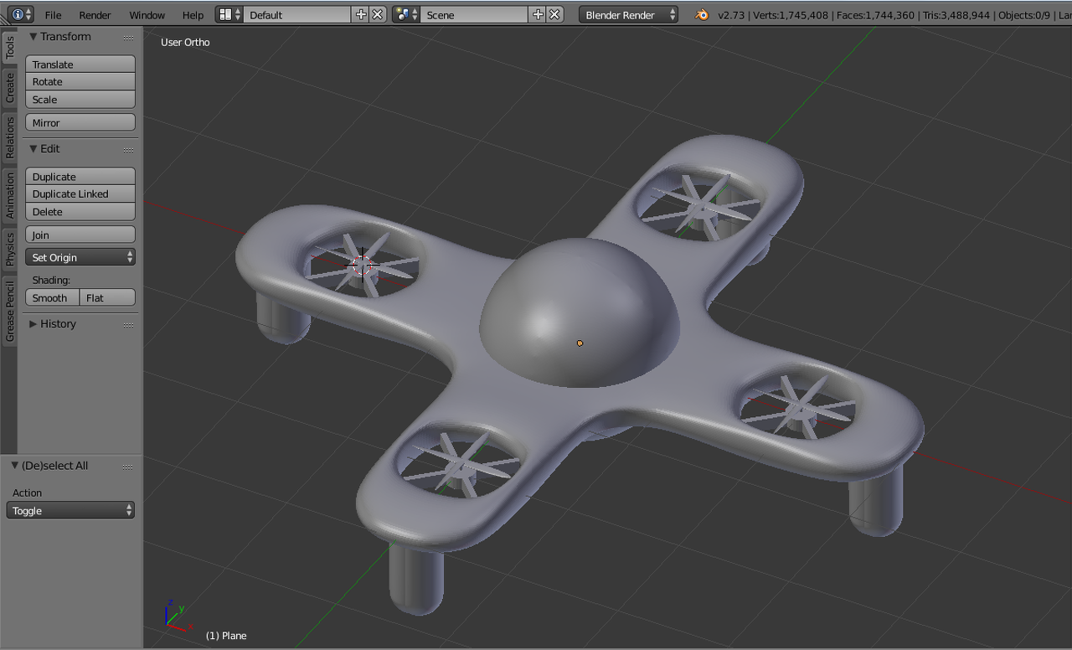Click the 'Action' label

[x=27, y=493]
